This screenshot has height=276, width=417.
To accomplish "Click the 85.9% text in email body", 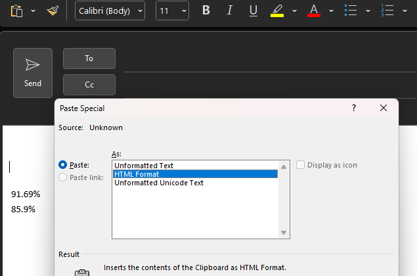I will tap(23, 210).
